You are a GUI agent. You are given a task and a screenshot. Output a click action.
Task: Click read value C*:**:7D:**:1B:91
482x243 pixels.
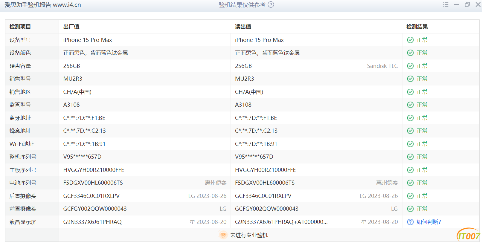point(256,144)
